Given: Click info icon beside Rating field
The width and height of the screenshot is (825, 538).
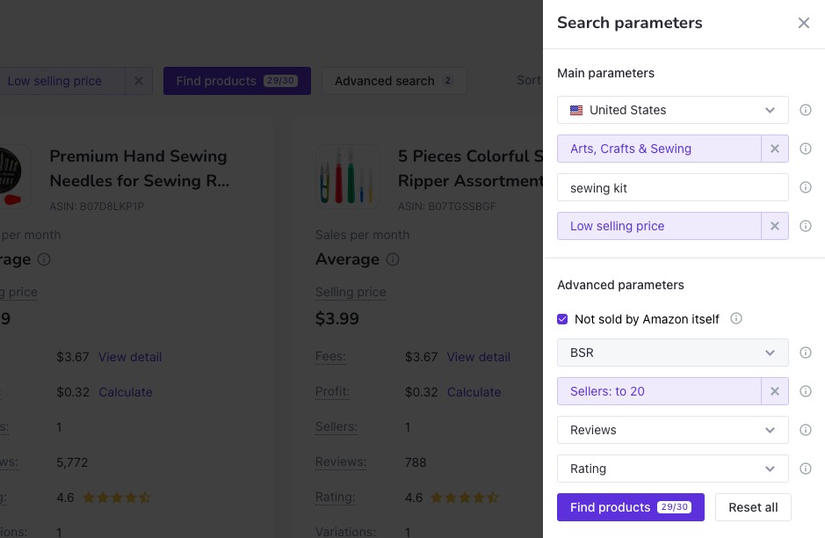Looking at the screenshot, I should 805,469.
